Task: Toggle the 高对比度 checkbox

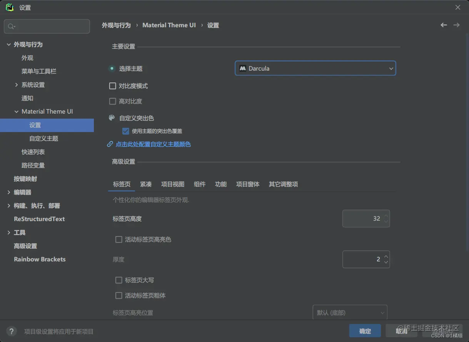Action: 113,101
